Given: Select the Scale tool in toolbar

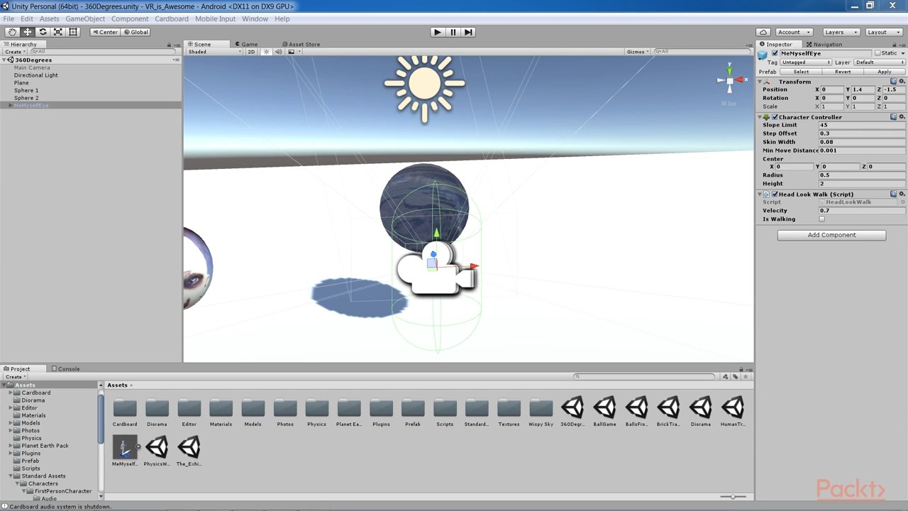Looking at the screenshot, I should (x=57, y=32).
